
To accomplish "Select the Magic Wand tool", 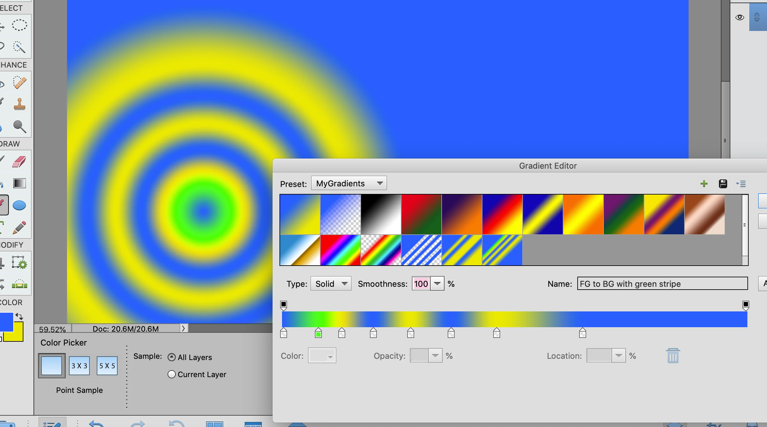I will (x=19, y=47).
